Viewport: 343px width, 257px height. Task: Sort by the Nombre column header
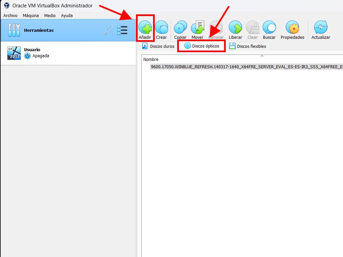click(151, 60)
